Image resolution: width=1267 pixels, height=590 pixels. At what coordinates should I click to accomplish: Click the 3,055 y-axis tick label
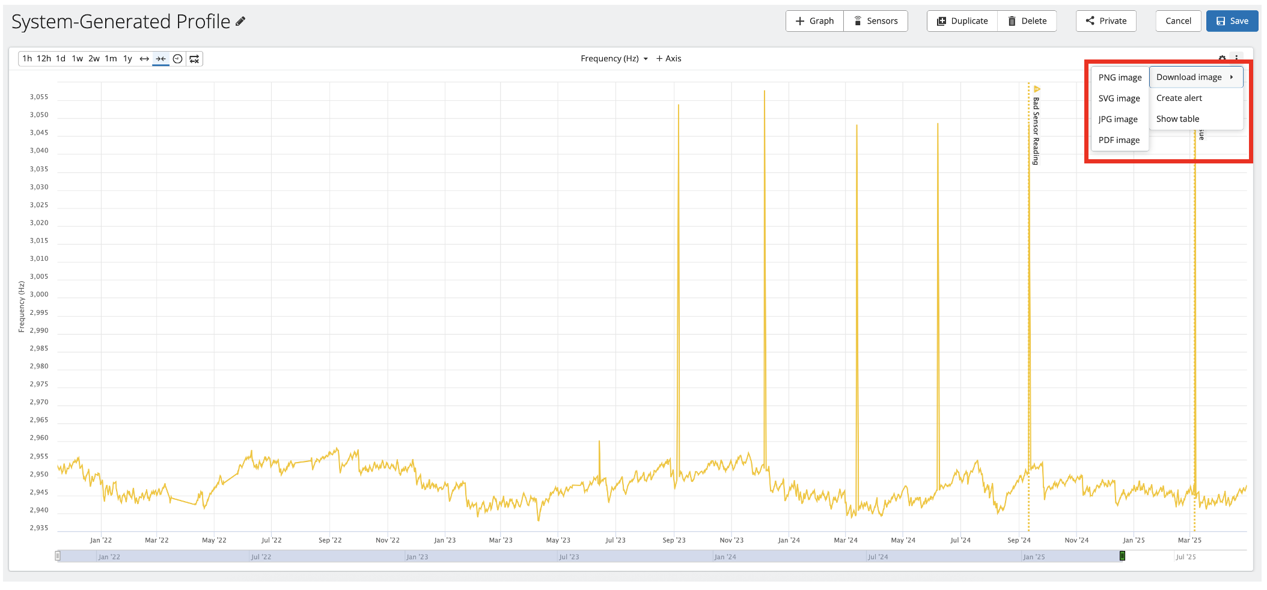[39, 97]
